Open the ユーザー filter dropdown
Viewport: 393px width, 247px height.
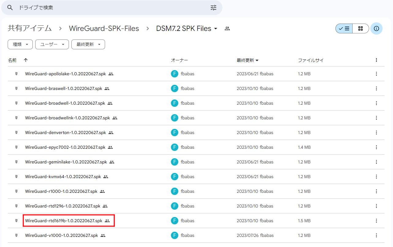pyautogui.click(x=52, y=44)
